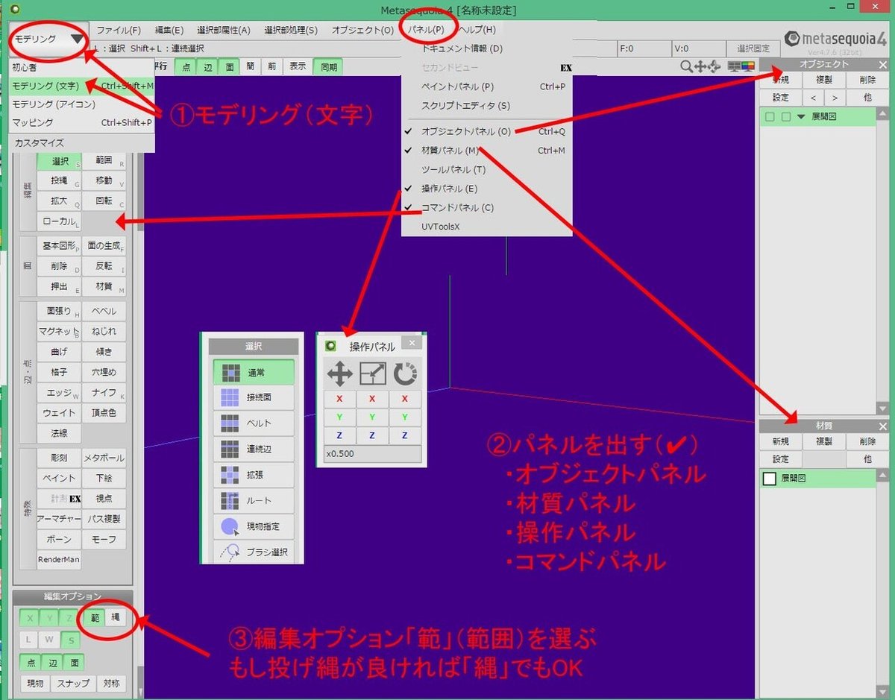Click 新規 in the オブジェクト panel
The height and width of the screenshot is (700, 895).
(780, 81)
